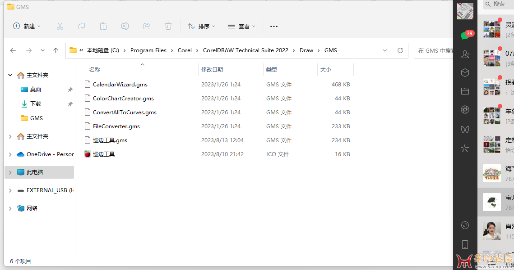This screenshot has width=514, height=270.
Task: Navigate up one folder level
Action: tap(56, 50)
